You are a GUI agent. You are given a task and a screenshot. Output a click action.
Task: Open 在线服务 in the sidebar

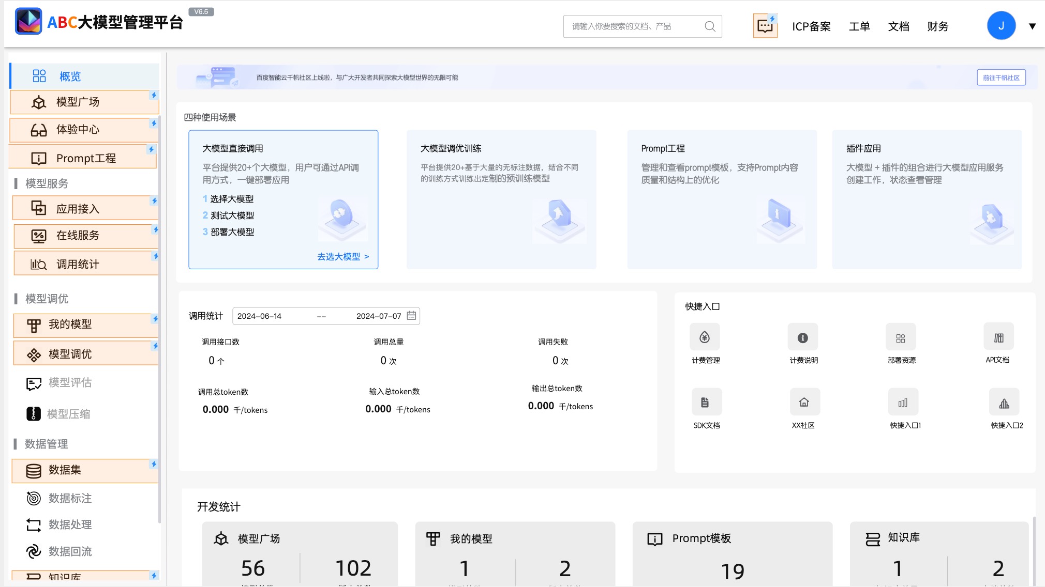86,236
